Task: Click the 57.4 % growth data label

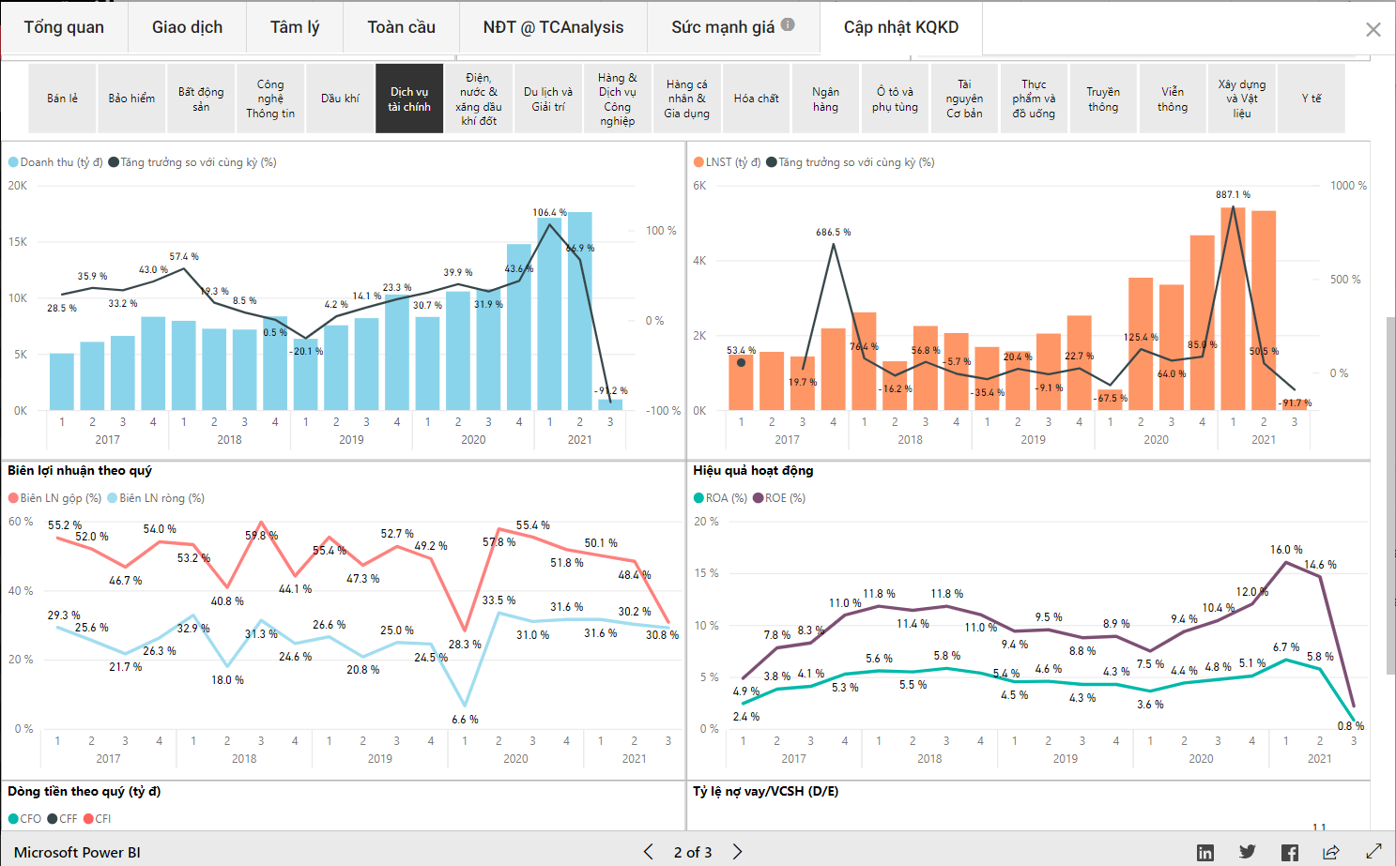Action: click(x=184, y=256)
